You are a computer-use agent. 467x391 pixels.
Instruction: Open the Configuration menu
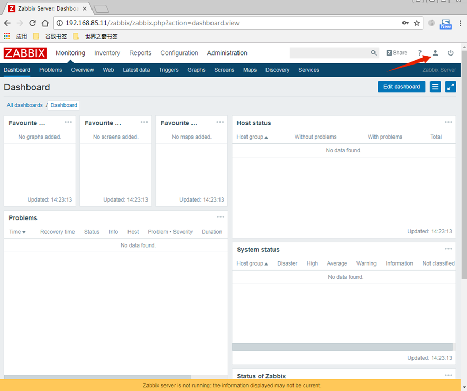point(179,53)
